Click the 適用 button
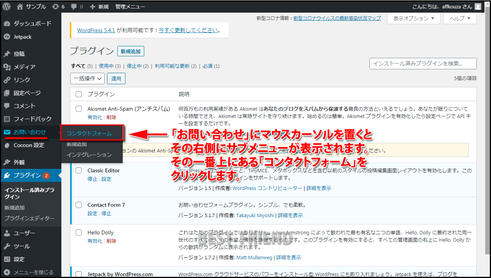The image size is (491, 278). (116, 78)
